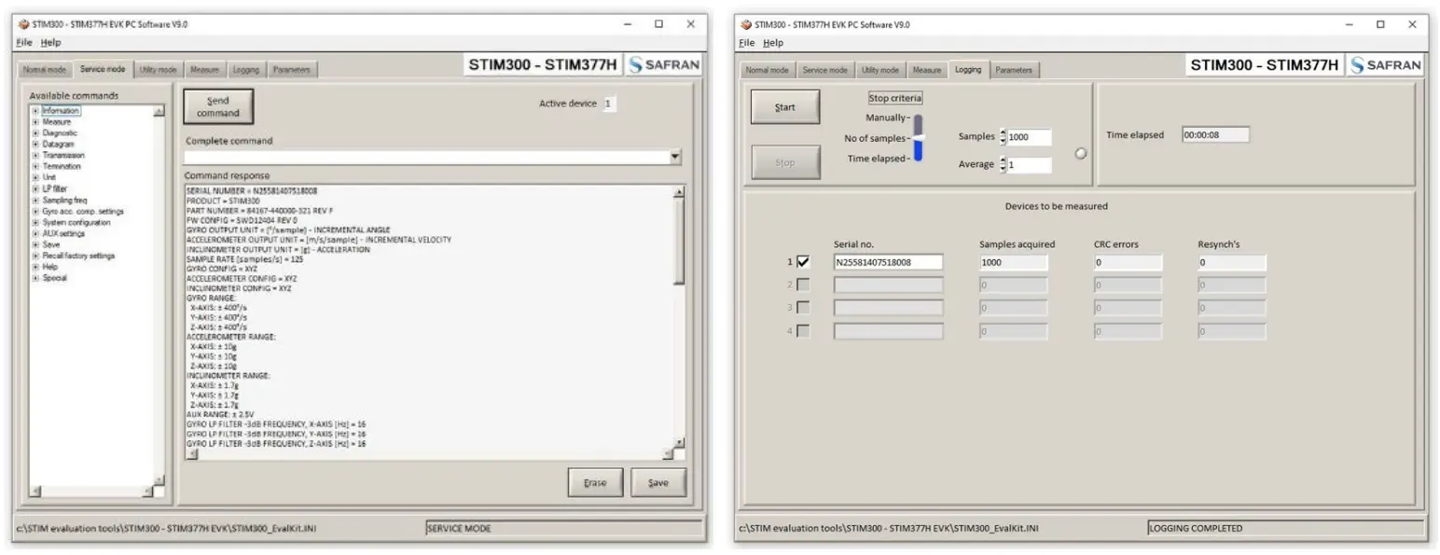Click the Average value input field
Viewport: 1440px width, 555px height.
click(x=1029, y=164)
